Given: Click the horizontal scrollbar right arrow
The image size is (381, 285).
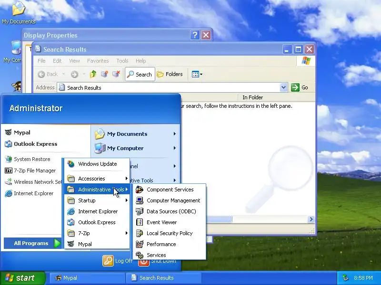Looking at the screenshot, I should pos(311,219).
